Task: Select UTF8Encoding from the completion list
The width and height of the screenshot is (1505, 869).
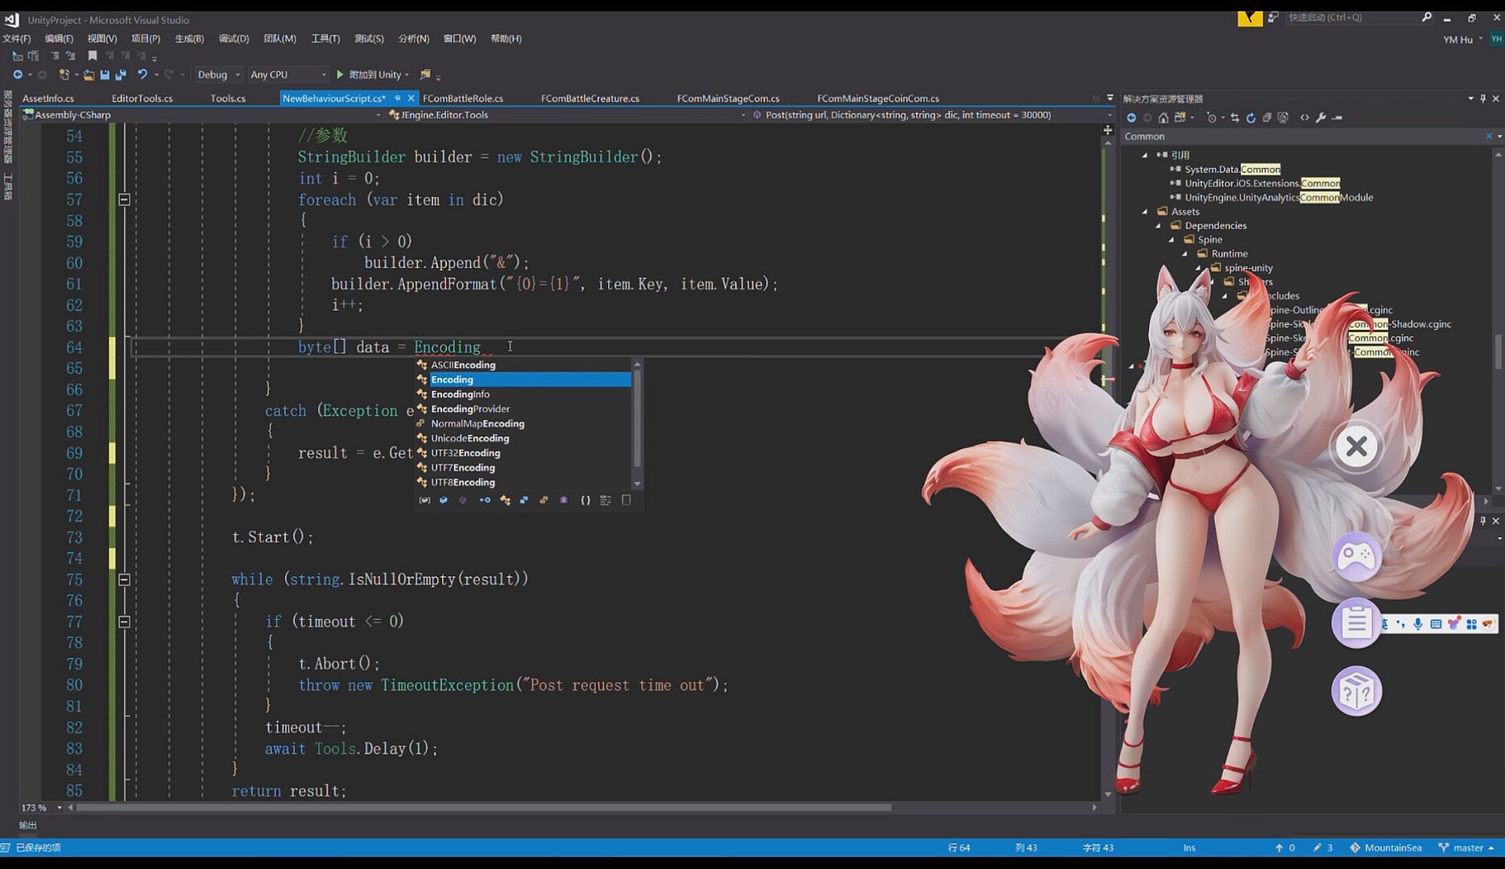Action: 462,482
